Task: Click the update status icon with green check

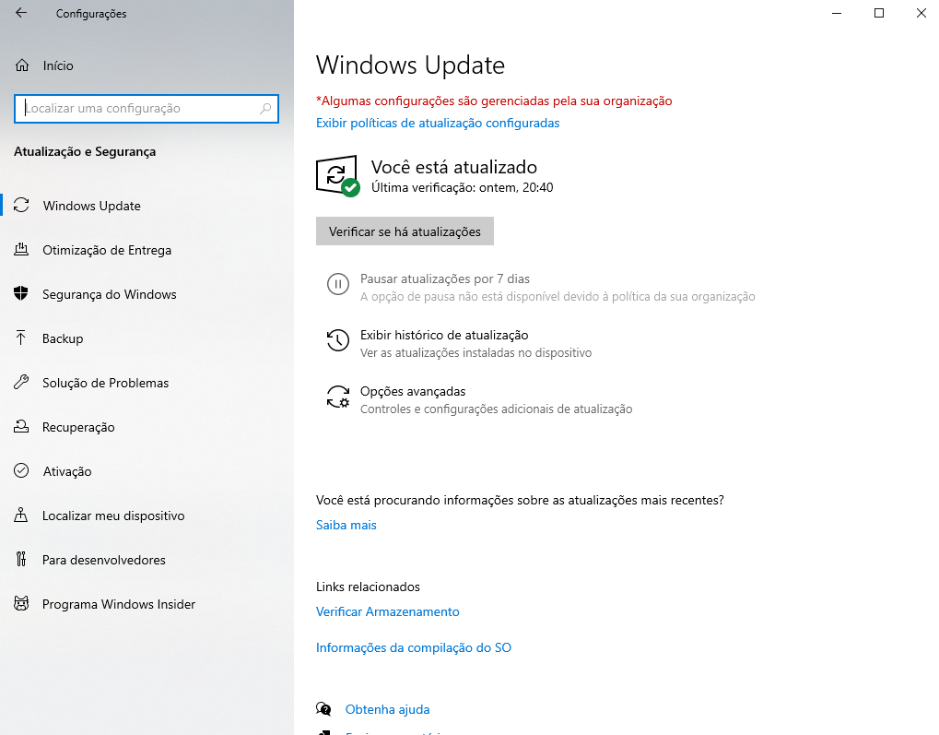Action: tap(338, 175)
